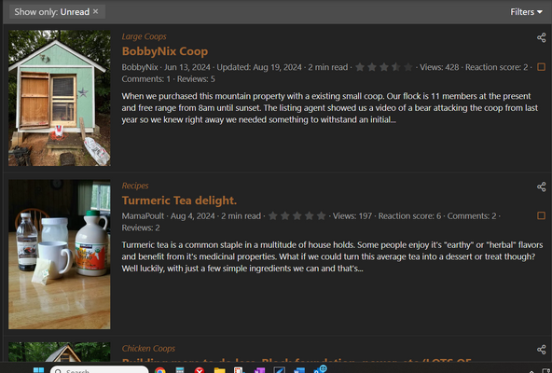Click 'Updated: Aug 19, 2024' text
552x373 pixels.
tap(259, 67)
